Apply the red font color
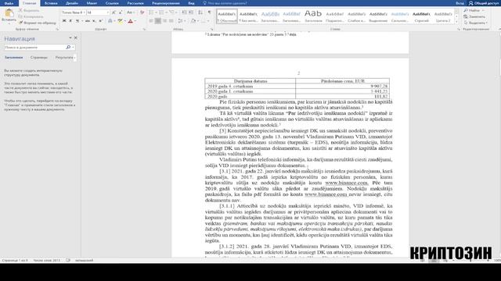 point(130,21)
